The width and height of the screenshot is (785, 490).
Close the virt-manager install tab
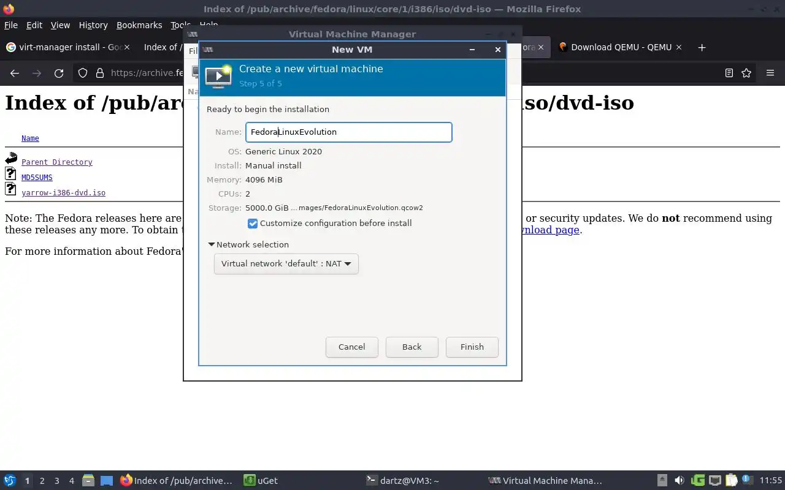(126, 47)
